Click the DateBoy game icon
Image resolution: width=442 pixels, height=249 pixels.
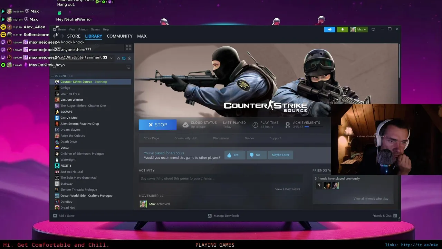pos(57,202)
